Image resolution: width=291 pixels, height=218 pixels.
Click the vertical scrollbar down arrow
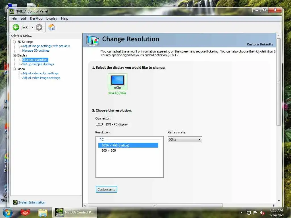tap(278, 201)
